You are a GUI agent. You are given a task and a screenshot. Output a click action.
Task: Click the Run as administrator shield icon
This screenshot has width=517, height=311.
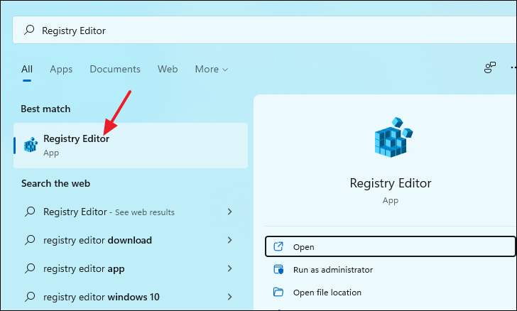(x=278, y=269)
